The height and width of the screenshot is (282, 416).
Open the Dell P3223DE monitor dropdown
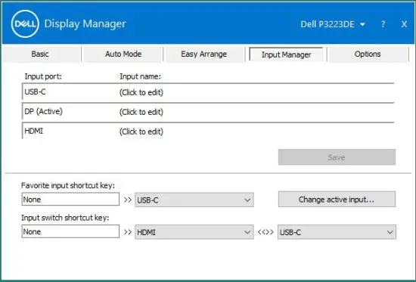point(333,24)
